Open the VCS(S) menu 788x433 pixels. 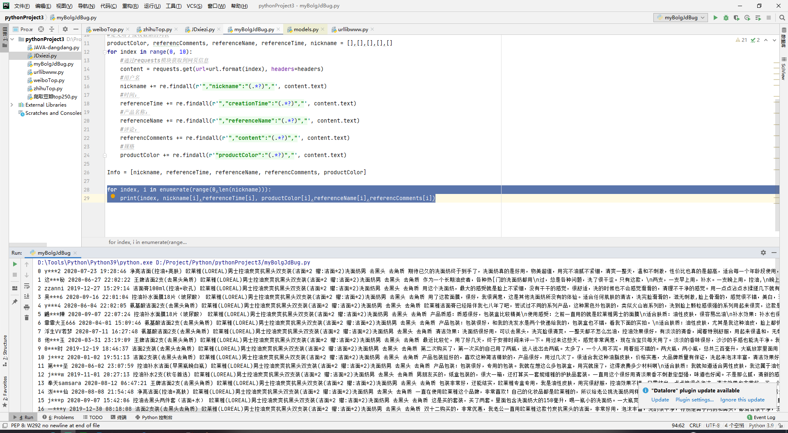194,6
